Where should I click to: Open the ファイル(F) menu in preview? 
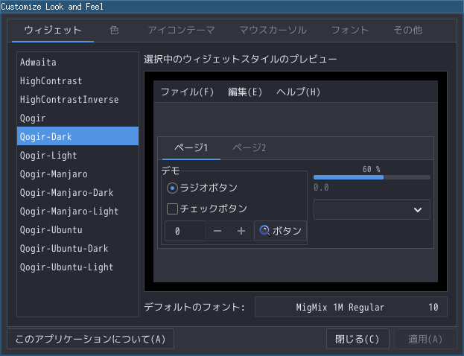[187, 92]
